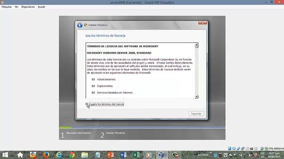Screen dimensions: 284x159
Task: Click VirtualBox shared folders indicator
Action: coord(247,148)
